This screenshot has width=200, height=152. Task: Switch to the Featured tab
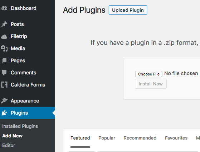pos(80,138)
